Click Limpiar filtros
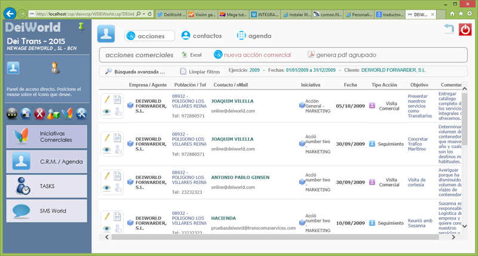The height and width of the screenshot is (256, 478). coord(200,72)
